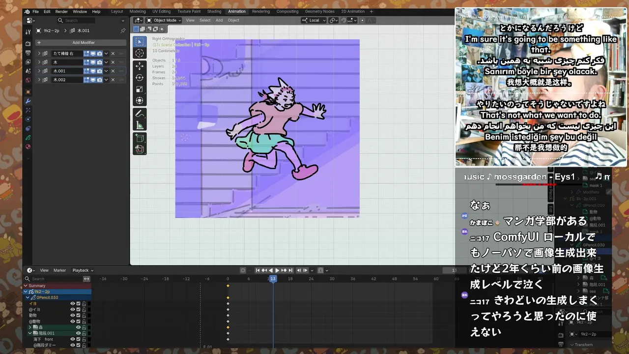Open the Playback dropdown in timeline
This screenshot has height=354, width=629.
pos(83,270)
